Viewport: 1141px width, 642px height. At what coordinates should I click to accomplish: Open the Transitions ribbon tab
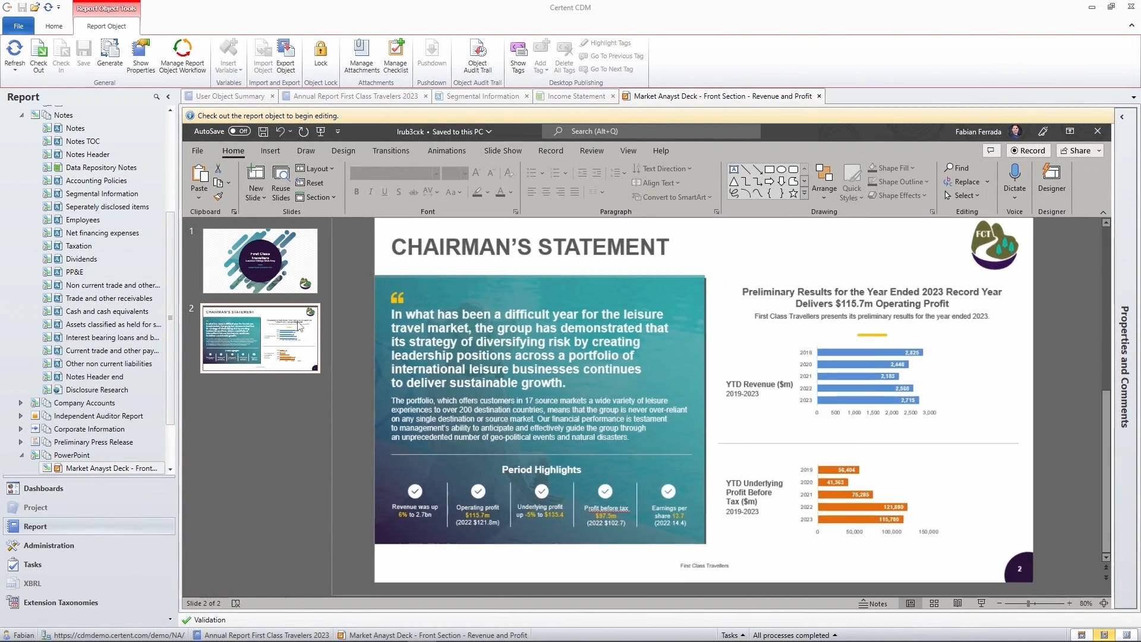point(390,151)
